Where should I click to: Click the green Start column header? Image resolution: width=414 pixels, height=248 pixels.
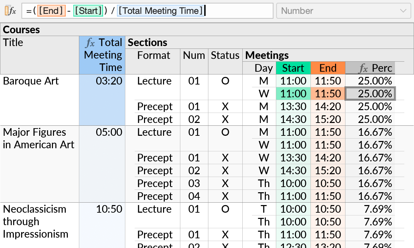click(293, 68)
